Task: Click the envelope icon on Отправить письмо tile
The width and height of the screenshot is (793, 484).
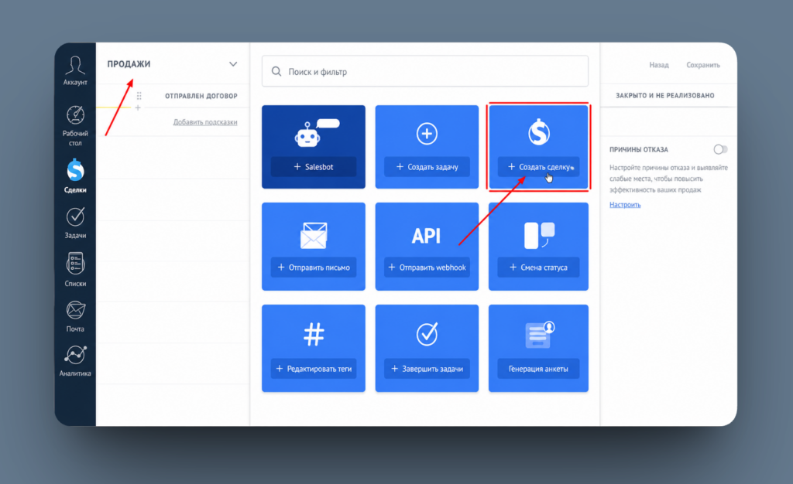Action: click(x=314, y=235)
